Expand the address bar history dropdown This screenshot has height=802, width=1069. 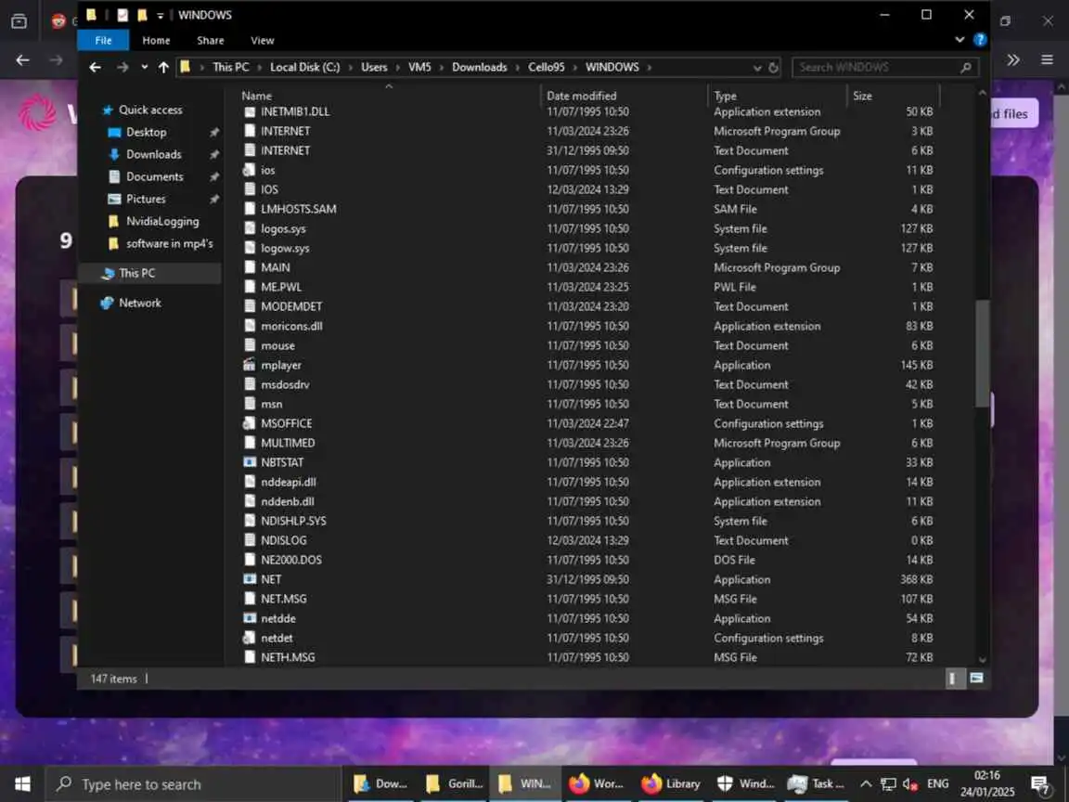(757, 68)
